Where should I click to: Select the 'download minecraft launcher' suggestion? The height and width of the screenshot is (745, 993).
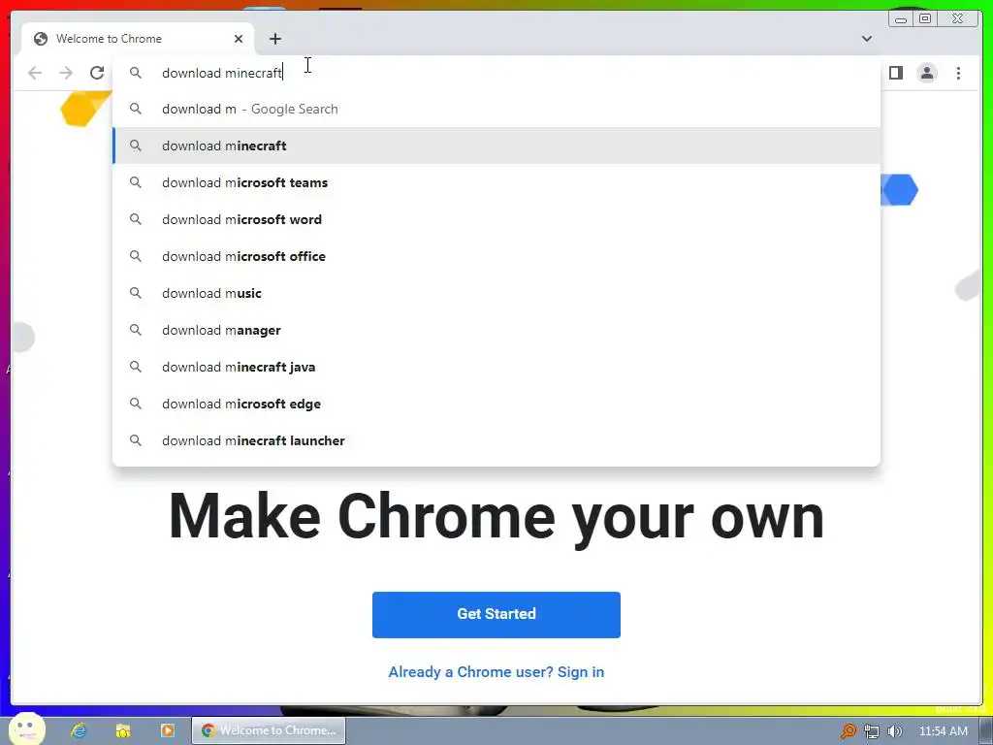point(496,440)
